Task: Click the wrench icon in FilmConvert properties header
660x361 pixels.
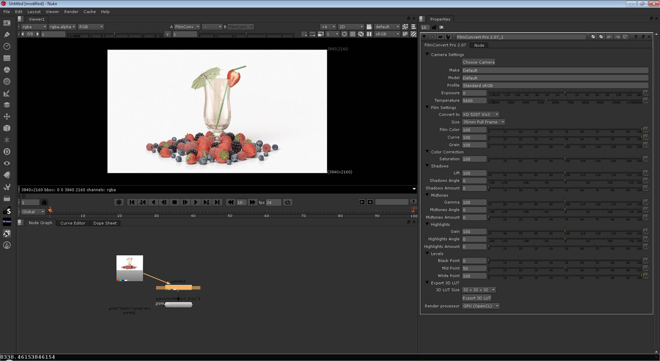Action: pyautogui.click(x=448, y=37)
